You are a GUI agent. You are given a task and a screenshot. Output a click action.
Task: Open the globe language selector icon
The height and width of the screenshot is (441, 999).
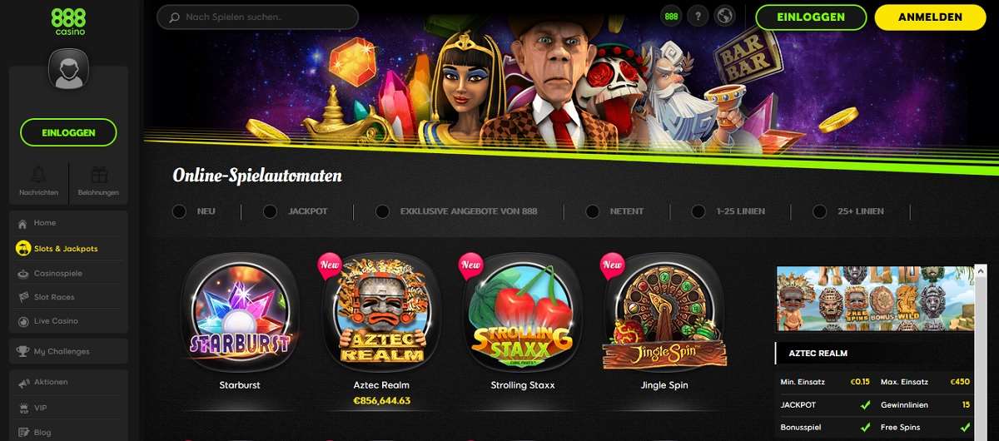(x=725, y=17)
